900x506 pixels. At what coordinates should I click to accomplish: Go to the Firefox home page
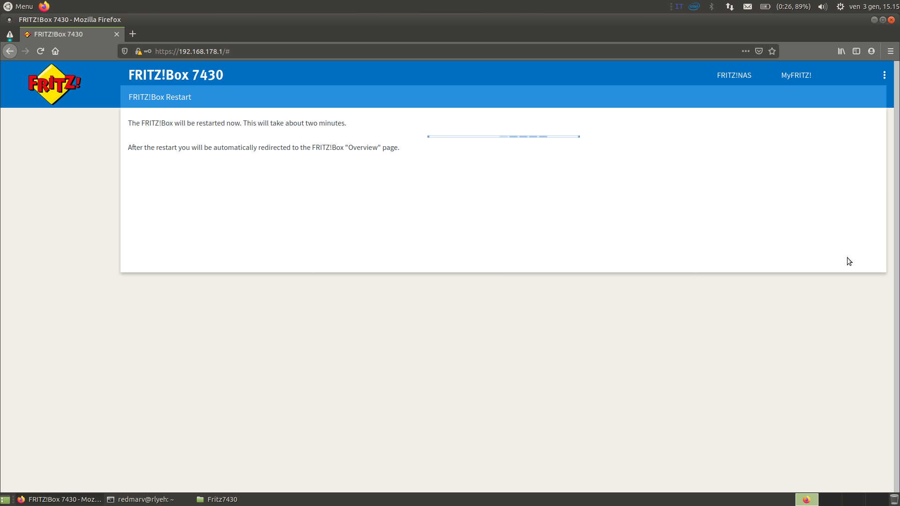point(55,51)
